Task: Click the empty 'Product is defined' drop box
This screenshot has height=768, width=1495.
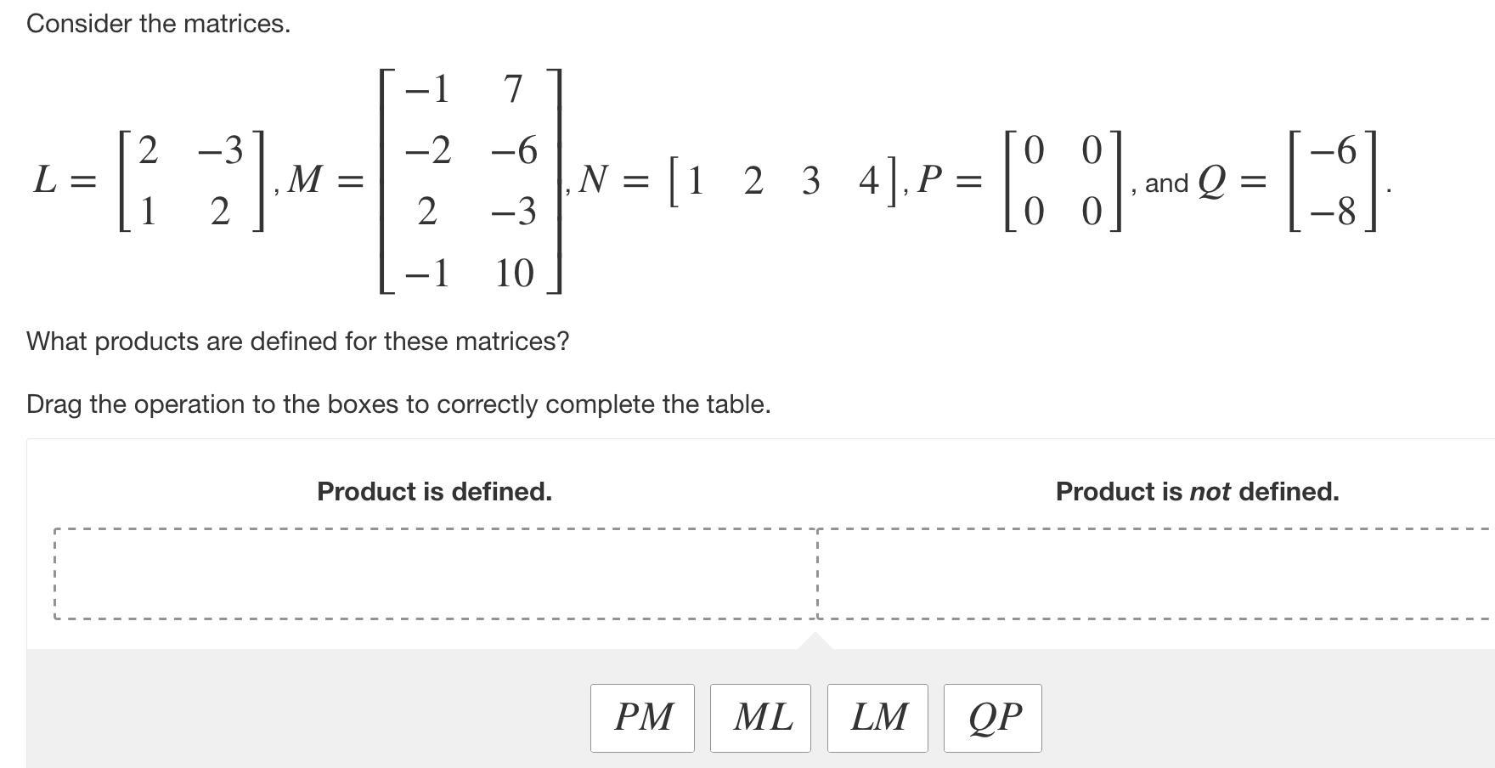Action: tap(436, 573)
